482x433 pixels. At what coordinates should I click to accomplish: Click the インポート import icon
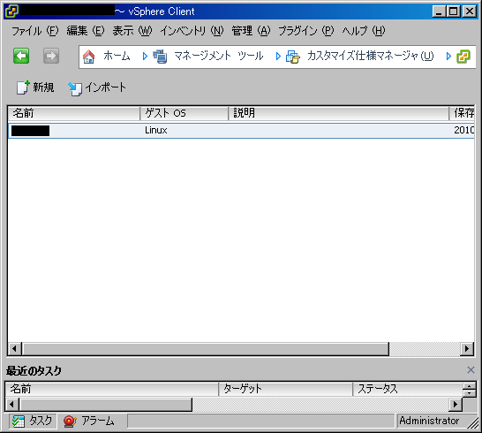[75, 89]
